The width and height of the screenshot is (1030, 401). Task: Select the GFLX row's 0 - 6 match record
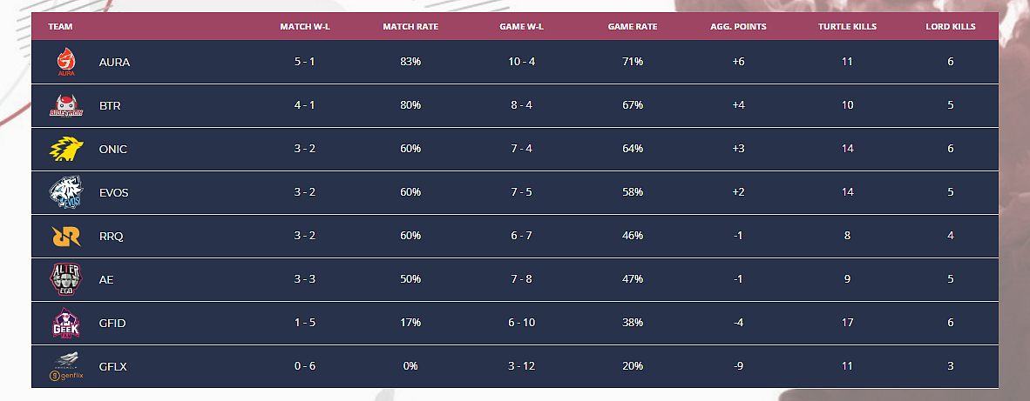[305, 366]
